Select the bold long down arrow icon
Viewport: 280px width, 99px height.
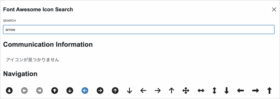(x=227, y=91)
